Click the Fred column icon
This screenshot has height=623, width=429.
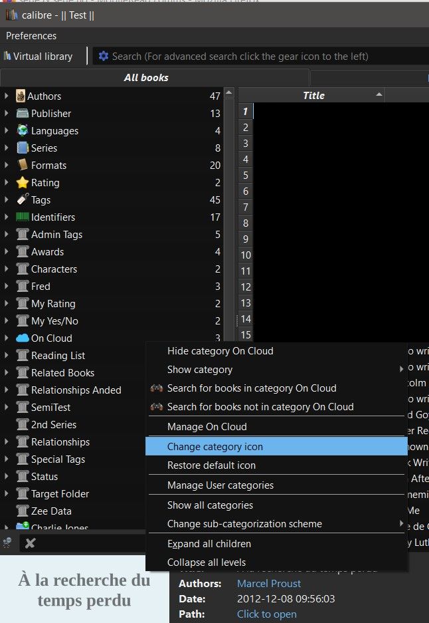(x=22, y=287)
